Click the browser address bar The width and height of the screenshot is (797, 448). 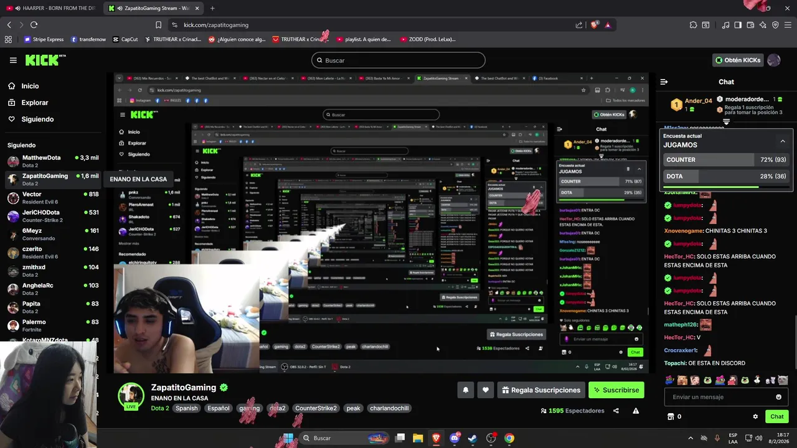(374, 25)
